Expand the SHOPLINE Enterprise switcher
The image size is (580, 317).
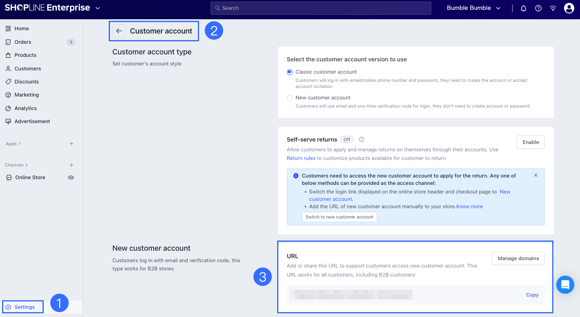pyautogui.click(x=97, y=8)
